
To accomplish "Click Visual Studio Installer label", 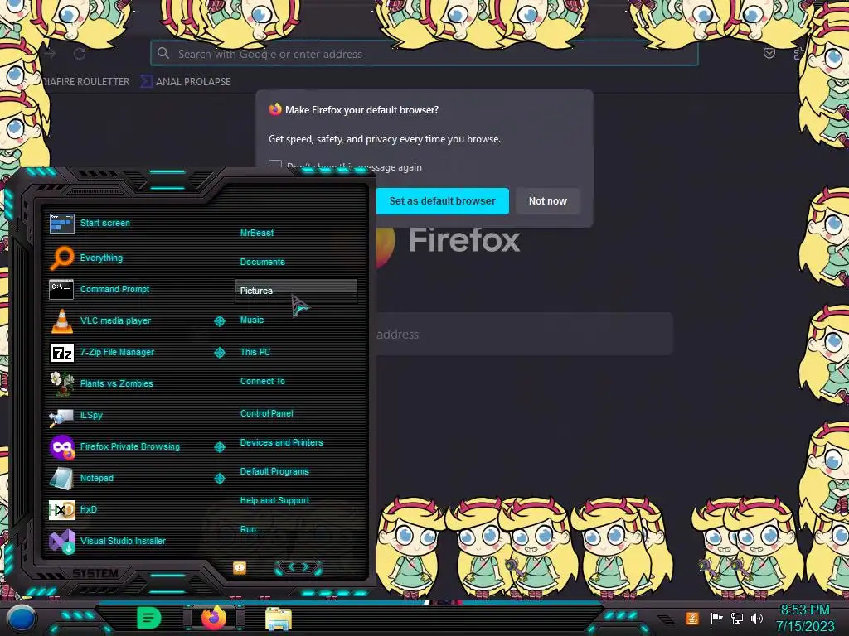I will [123, 541].
